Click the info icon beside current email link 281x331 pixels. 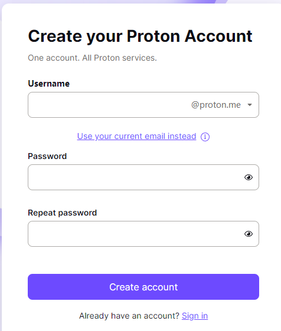point(205,137)
